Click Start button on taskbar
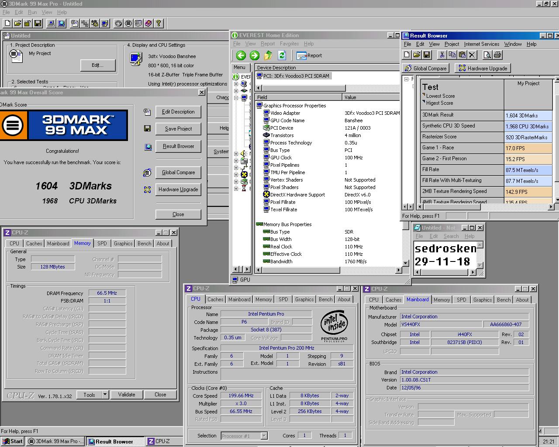559x447 pixels. pyautogui.click(x=12, y=441)
